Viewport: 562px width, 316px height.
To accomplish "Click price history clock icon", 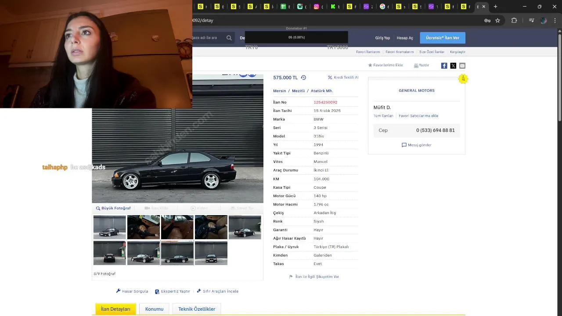I will [303, 78].
